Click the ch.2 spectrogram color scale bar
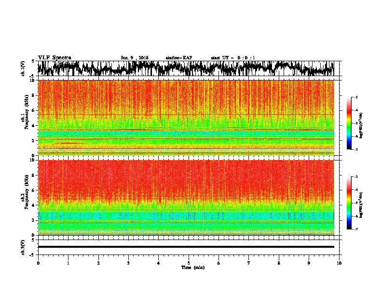This screenshot has width=382, height=295. (349, 203)
